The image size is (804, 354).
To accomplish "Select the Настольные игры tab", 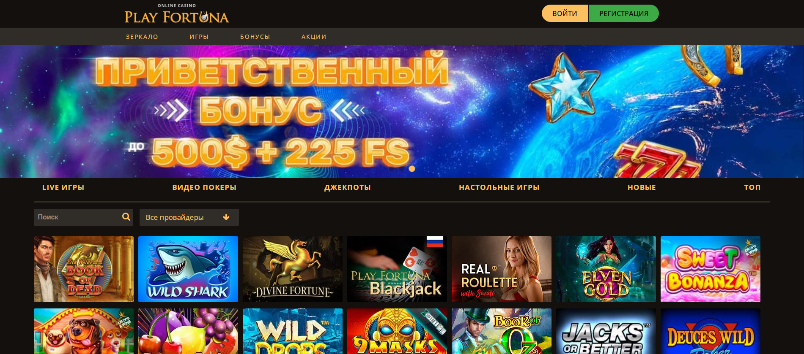I will coord(499,187).
